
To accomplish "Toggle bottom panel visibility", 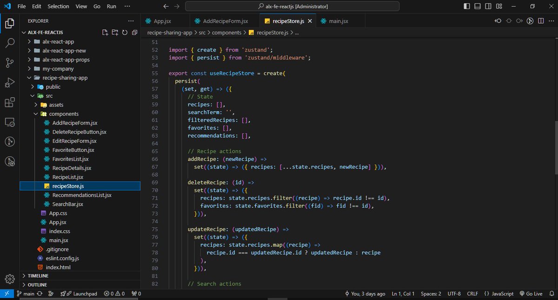I will click(477, 7).
